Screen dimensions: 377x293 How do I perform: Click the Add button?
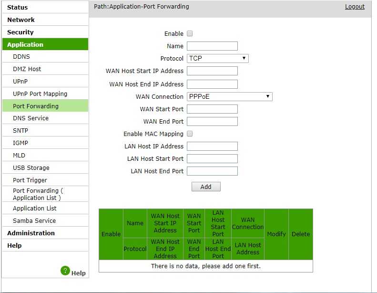[206, 187]
